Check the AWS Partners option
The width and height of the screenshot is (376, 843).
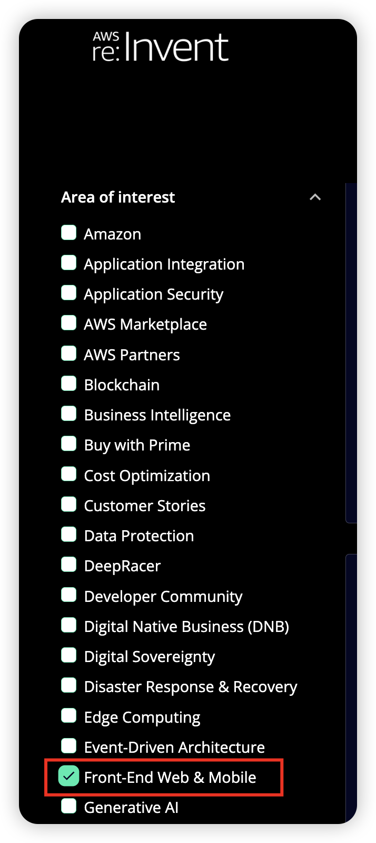69,353
